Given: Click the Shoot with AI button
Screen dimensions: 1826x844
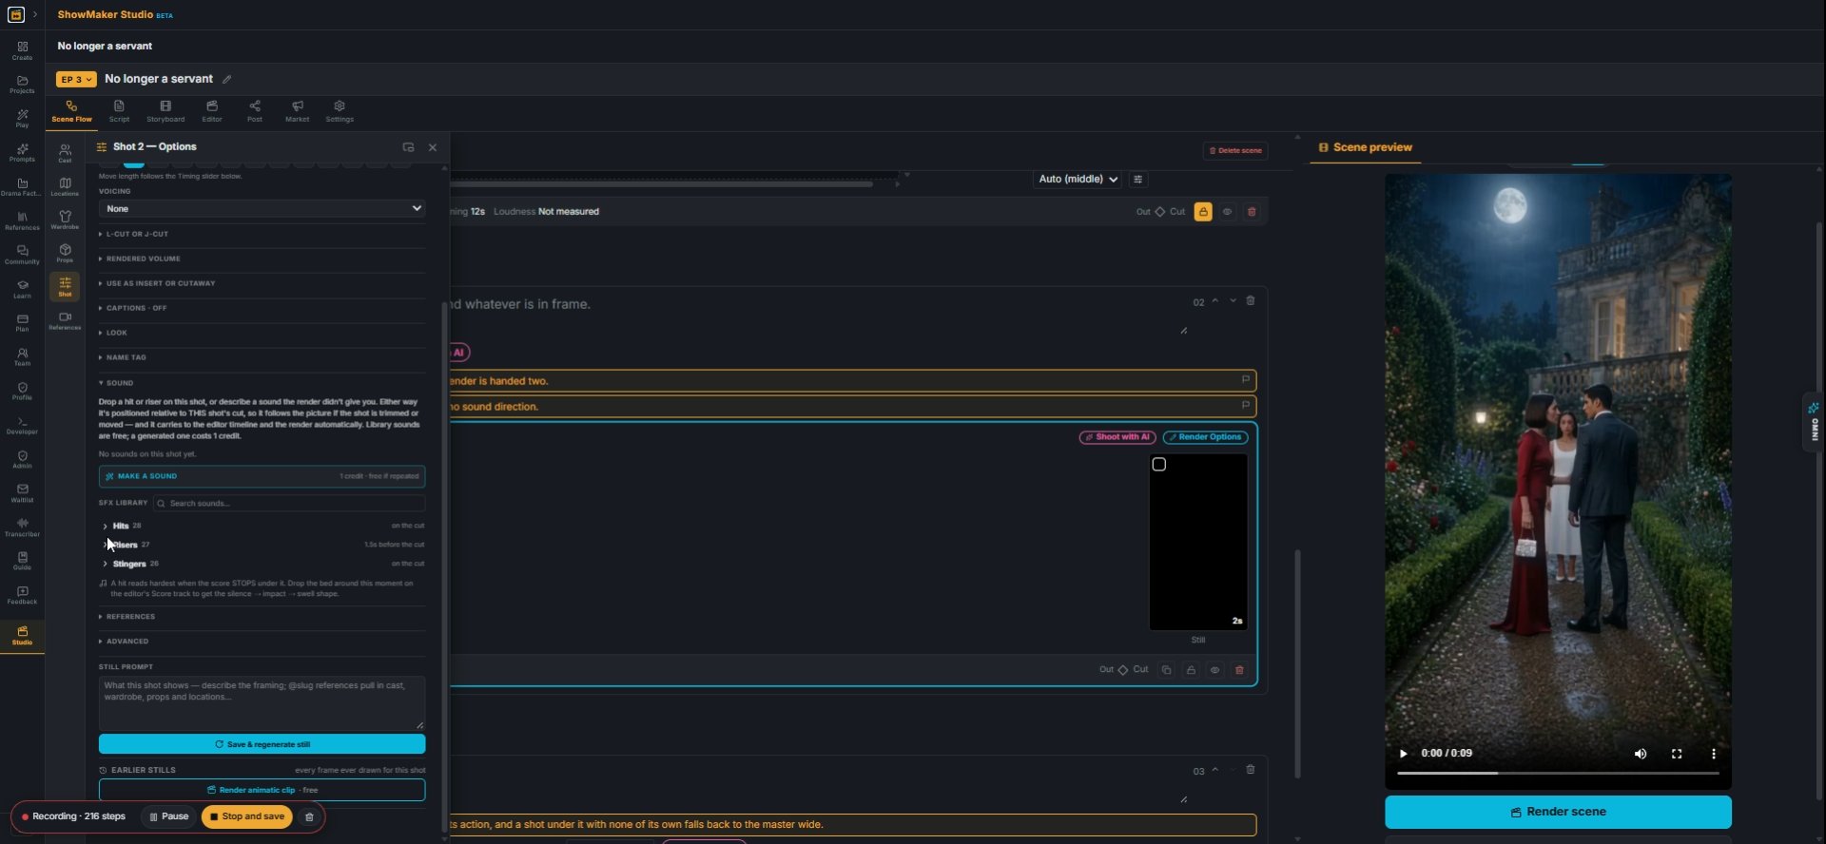Looking at the screenshot, I should point(1117,437).
